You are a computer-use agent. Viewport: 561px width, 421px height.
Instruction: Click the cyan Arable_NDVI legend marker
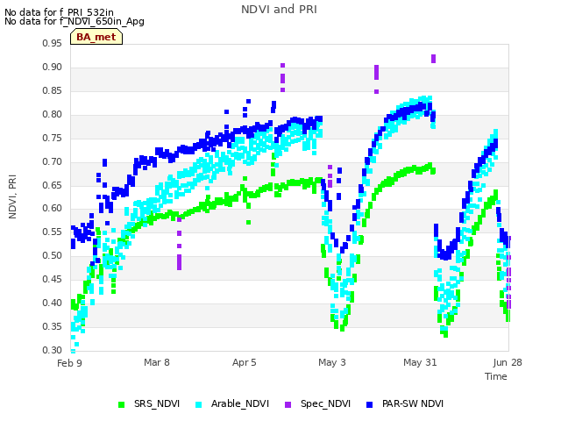click(x=199, y=404)
